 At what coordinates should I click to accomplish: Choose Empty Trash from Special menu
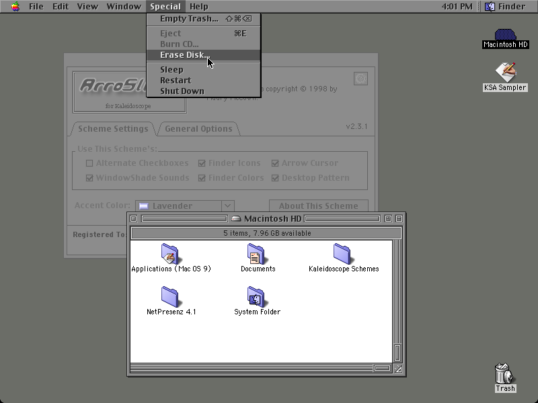pos(204,19)
